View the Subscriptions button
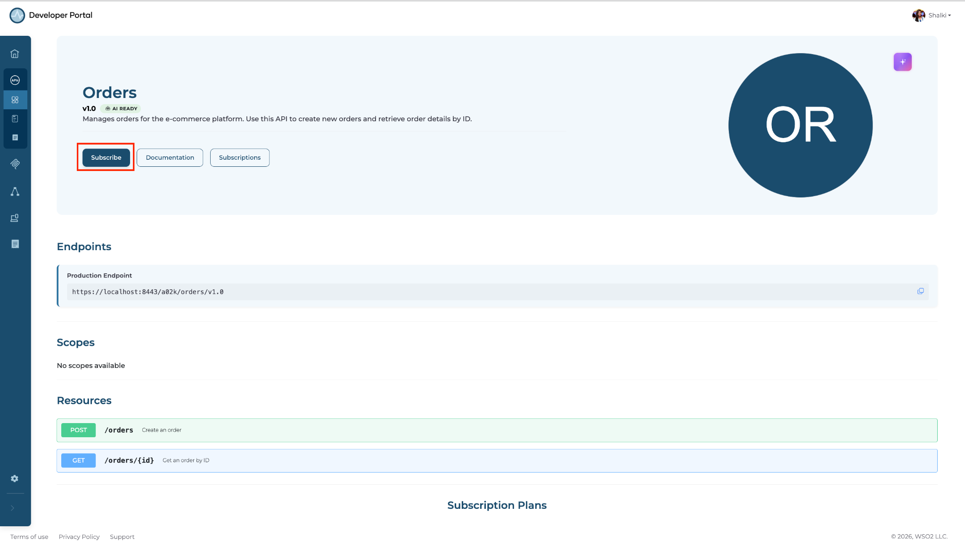This screenshot has height=547, width=965. [x=240, y=157]
